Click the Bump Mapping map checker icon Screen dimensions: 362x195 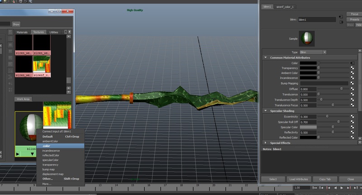(352, 83)
